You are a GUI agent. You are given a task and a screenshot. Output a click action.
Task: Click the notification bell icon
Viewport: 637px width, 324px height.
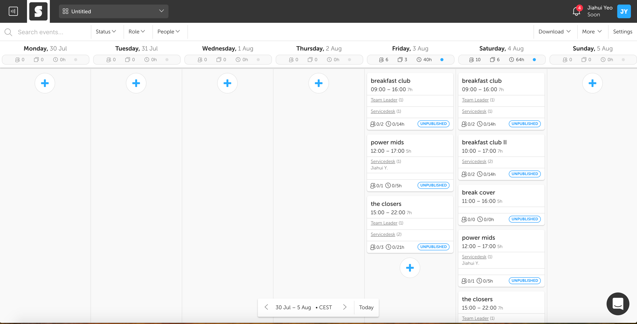576,11
